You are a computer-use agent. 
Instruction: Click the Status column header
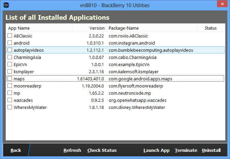tap(211, 28)
